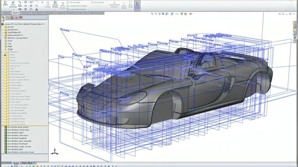
Task: Choose the Line sketch tool
Action: tap(20, 2)
